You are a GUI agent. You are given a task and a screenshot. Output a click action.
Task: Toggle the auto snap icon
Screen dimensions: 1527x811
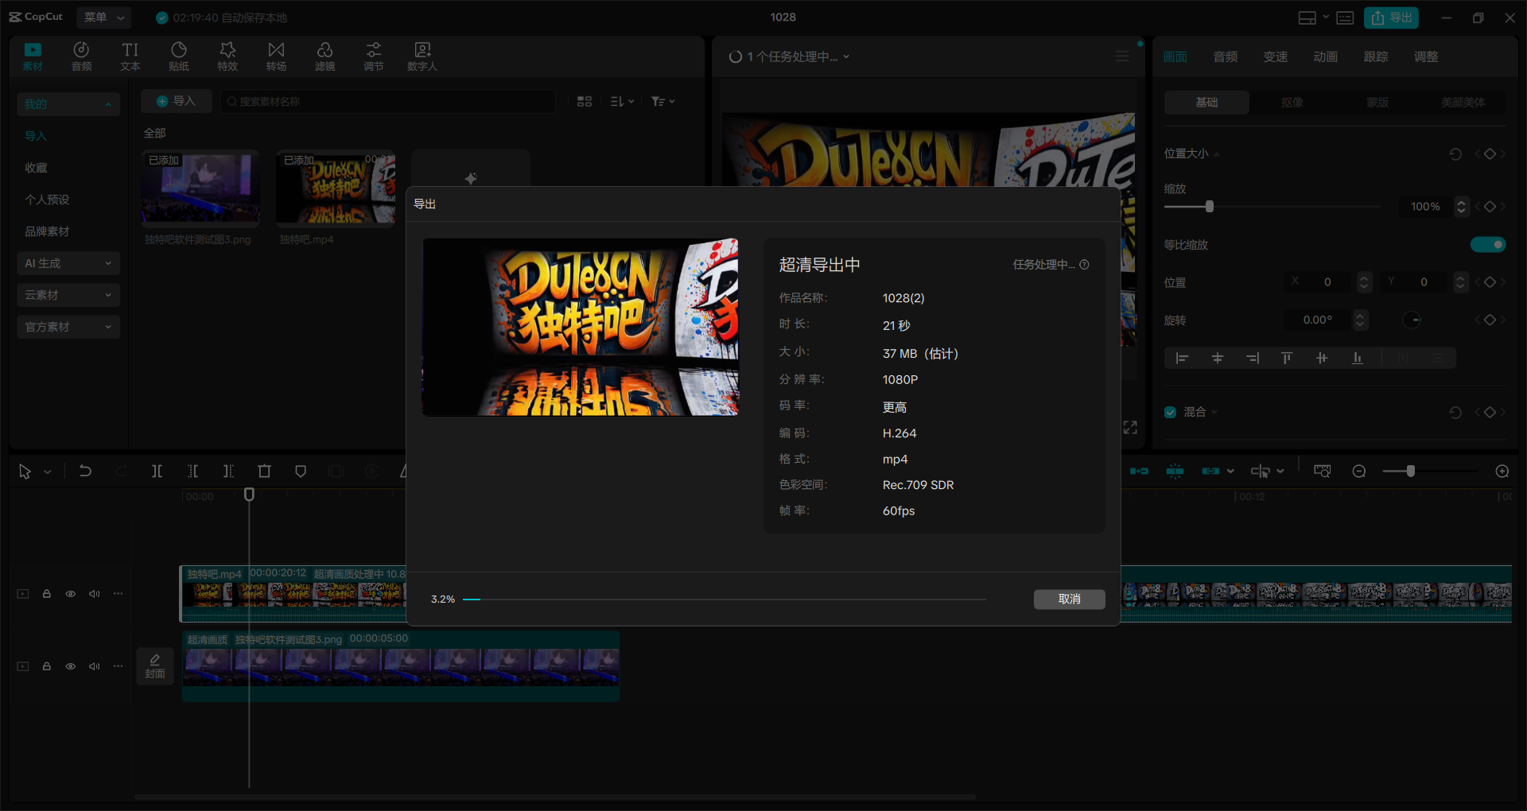tap(1175, 471)
